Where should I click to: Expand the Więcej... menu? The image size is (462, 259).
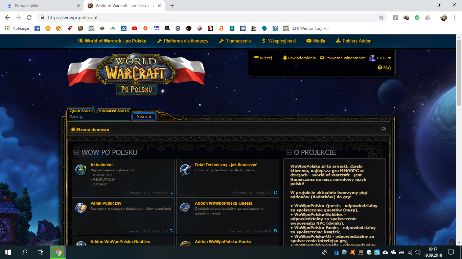point(264,58)
